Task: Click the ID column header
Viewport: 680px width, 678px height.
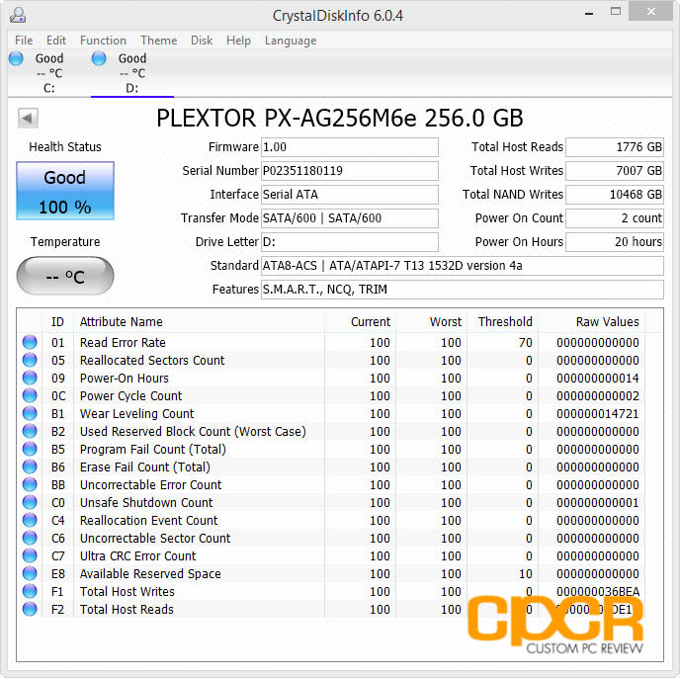Action: [57, 321]
